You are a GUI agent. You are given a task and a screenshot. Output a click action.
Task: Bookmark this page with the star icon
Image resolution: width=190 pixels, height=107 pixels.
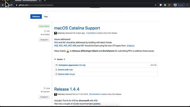(x=156, y=5)
